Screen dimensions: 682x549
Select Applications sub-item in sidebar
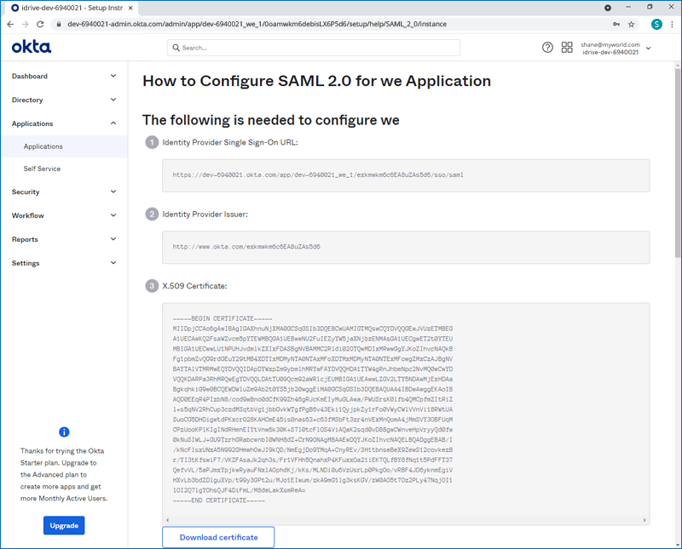point(43,146)
